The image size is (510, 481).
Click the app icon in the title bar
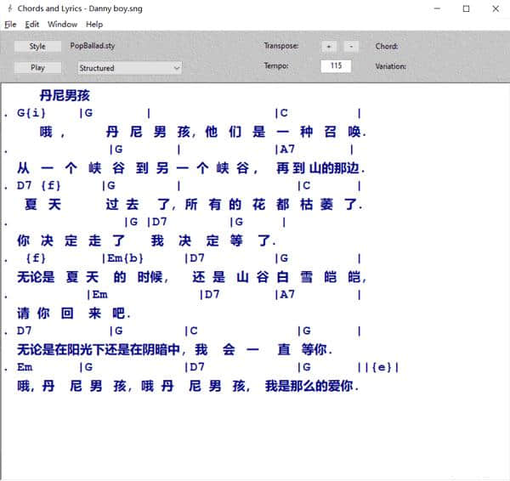click(9, 8)
